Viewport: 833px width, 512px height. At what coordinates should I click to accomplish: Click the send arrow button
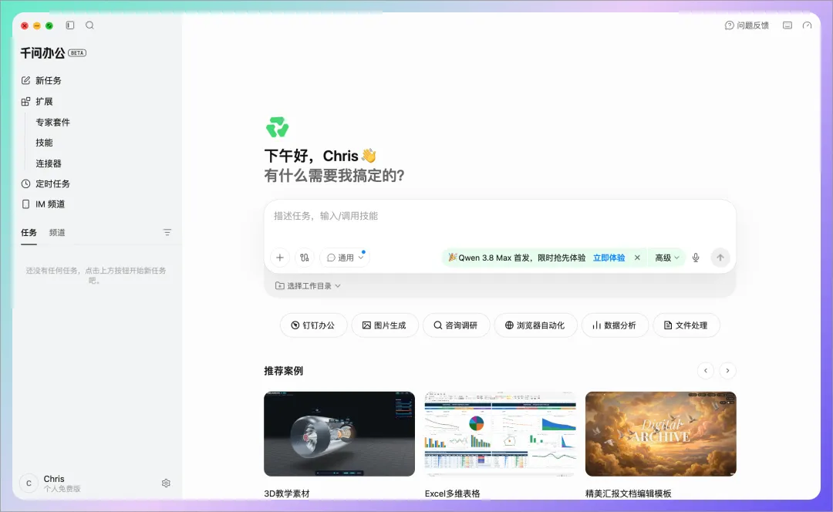[x=720, y=258]
